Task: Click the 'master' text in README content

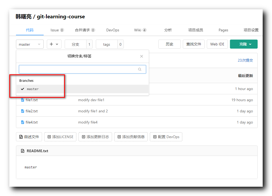Action: (31, 167)
